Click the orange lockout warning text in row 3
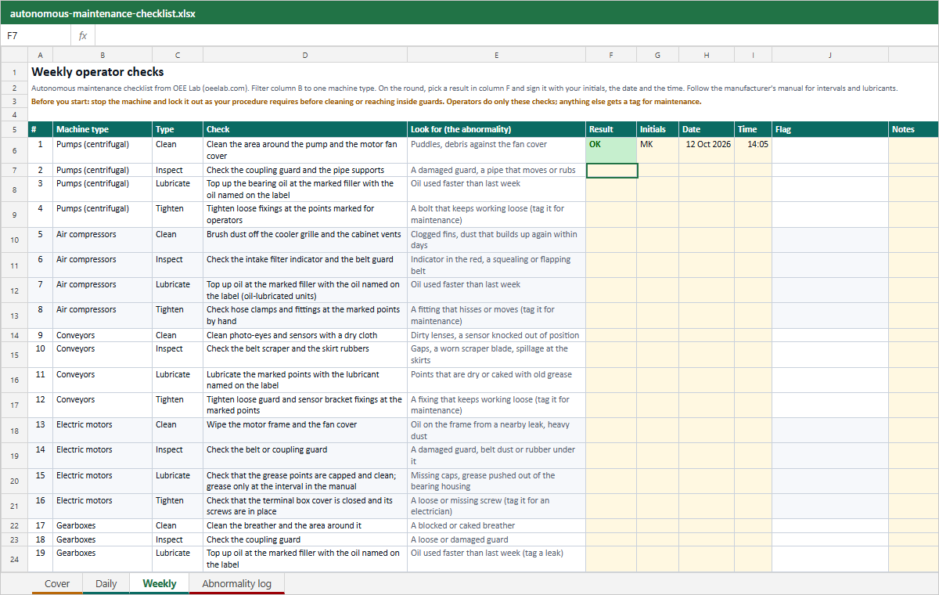Viewport: 939px width, 595px height. pyautogui.click(x=366, y=102)
